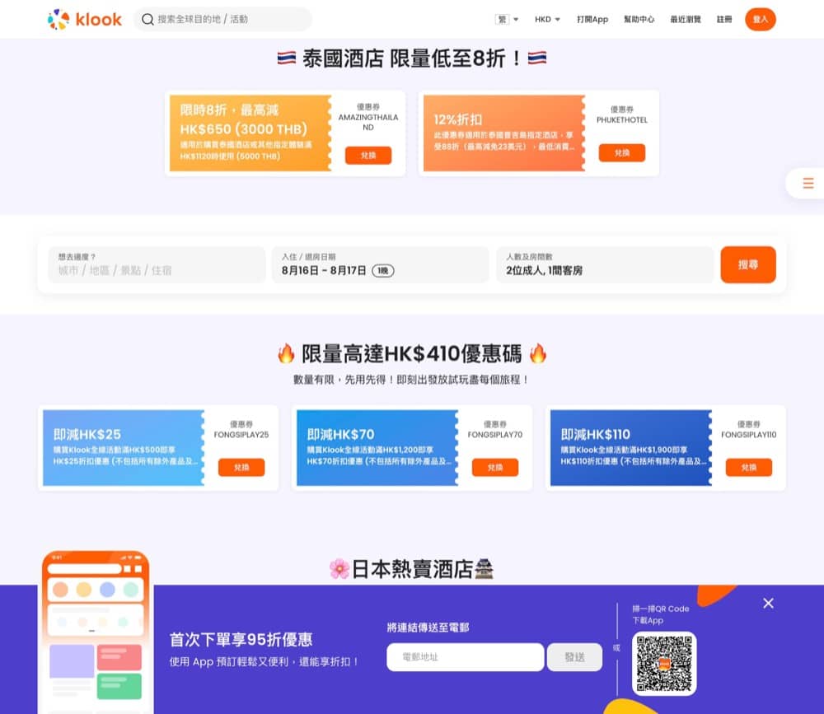This screenshot has height=714, width=824.
Task: Redeem the FONGSIPLAY70 coupon
Action: pos(494,467)
